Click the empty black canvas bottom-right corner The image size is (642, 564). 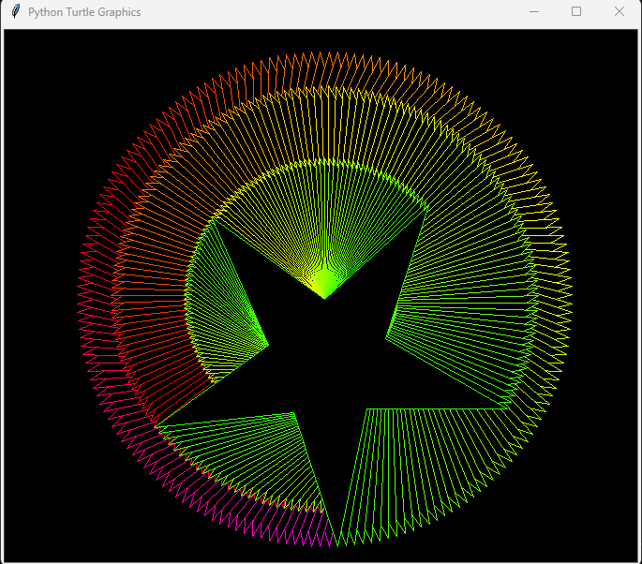click(x=605, y=534)
